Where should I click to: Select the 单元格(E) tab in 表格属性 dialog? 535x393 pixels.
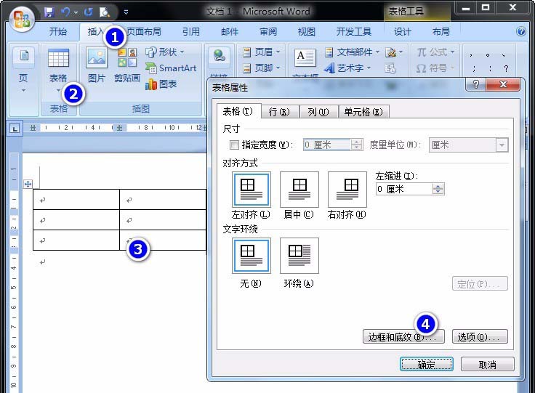coord(363,112)
